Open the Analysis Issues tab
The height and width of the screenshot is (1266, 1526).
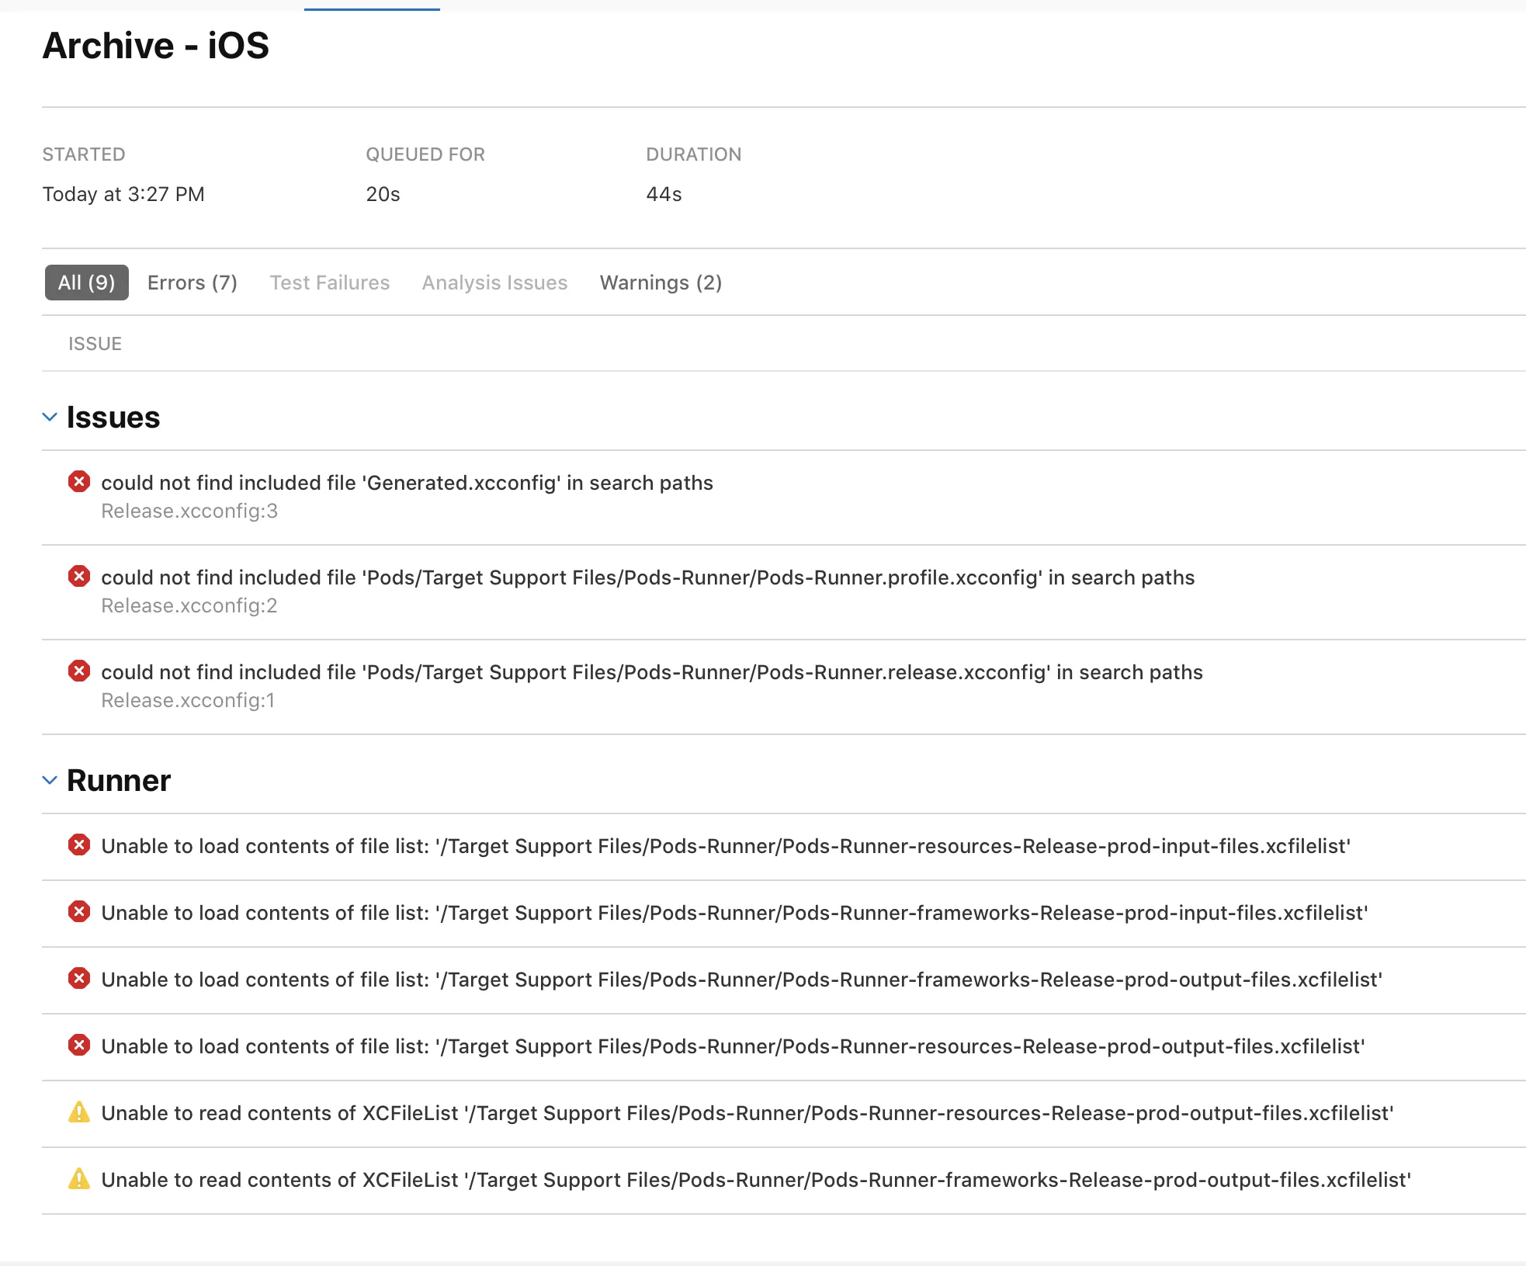tap(494, 283)
